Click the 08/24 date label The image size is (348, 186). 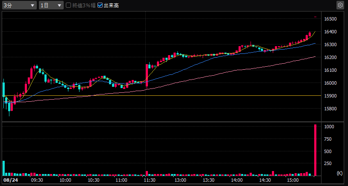(10, 180)
